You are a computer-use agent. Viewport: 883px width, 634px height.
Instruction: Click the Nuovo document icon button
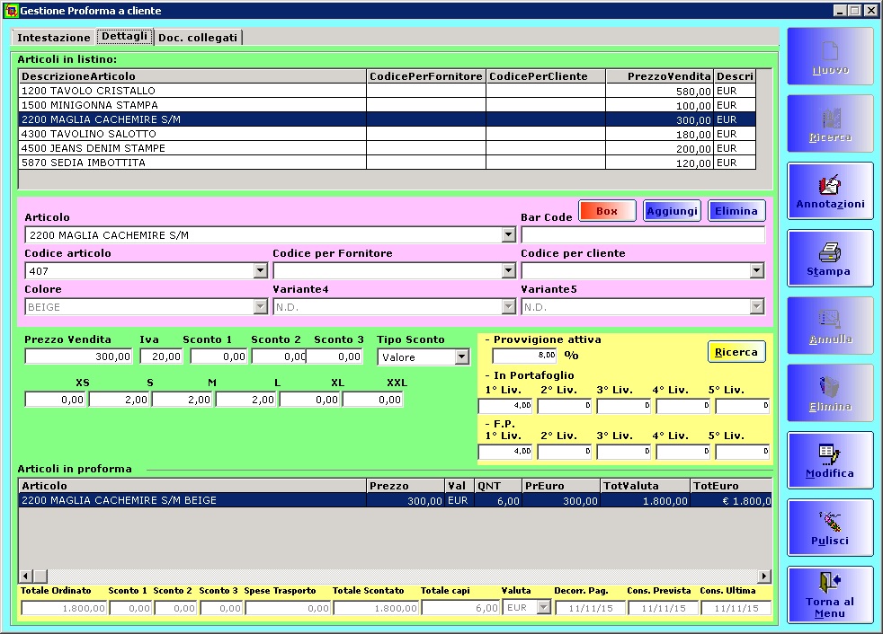[x=830, y=57]
